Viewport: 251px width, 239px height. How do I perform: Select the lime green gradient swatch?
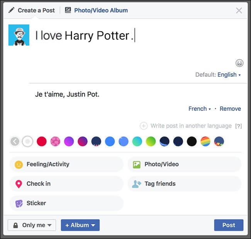pos(151,141)
